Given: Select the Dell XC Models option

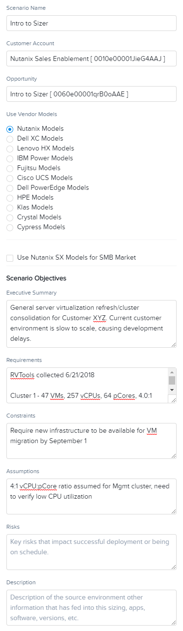Looking at the screenshot, I should point(10,139).
